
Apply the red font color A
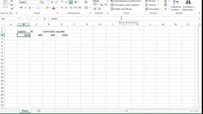[54, 8]
